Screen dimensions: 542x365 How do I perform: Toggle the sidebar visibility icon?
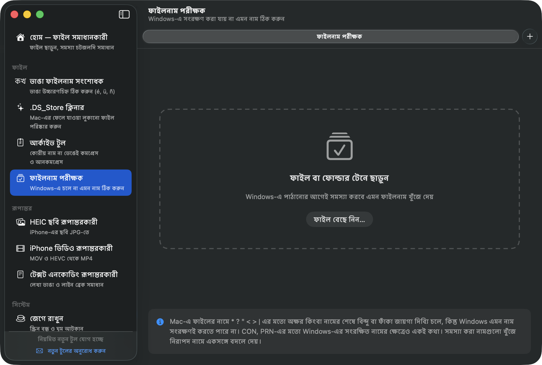pyautogui.click(x=124, y=14)
